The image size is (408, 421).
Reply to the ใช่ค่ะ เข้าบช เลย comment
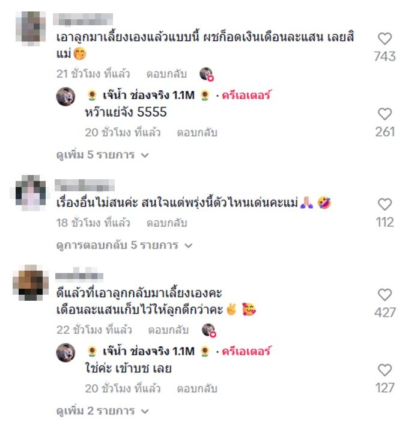pos(197,389)
